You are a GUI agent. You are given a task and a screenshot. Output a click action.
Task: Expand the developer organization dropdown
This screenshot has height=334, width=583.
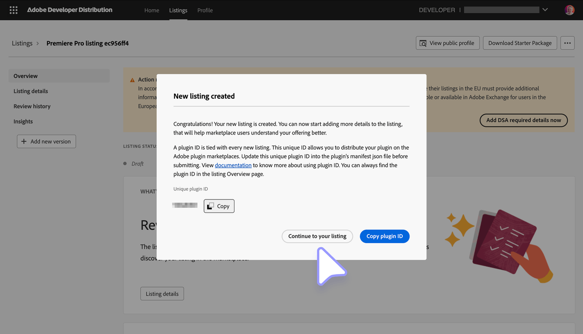coord(545,9)
